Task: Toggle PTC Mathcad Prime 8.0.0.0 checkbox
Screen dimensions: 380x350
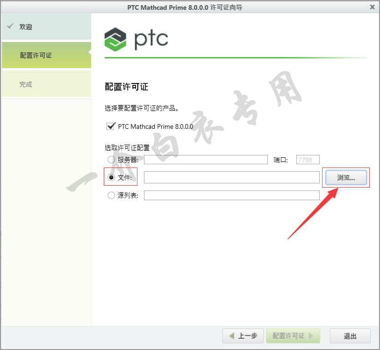Action: click(x=111, y=126)
